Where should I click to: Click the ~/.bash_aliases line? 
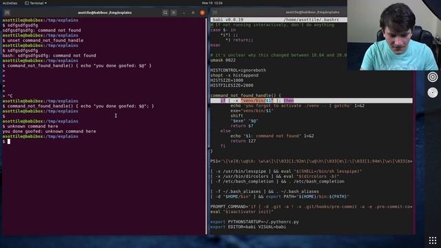265,192
